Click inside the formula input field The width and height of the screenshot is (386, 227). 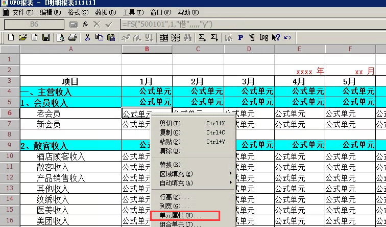point(250,24)
